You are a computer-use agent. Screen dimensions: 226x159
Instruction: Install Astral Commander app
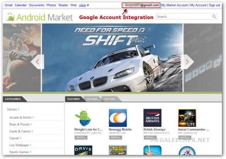tap(185, 137)
